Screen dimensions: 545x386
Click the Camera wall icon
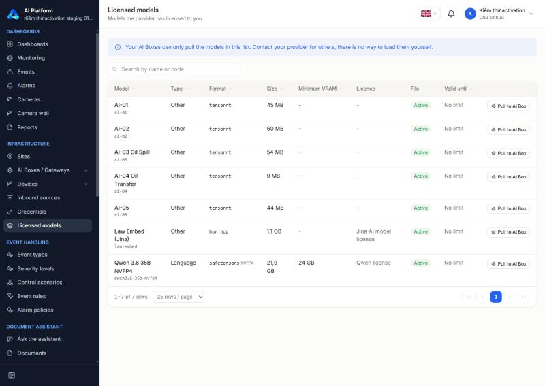[10, 113]
